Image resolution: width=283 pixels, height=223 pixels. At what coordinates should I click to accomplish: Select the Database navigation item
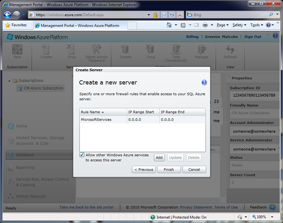(39, 155)
